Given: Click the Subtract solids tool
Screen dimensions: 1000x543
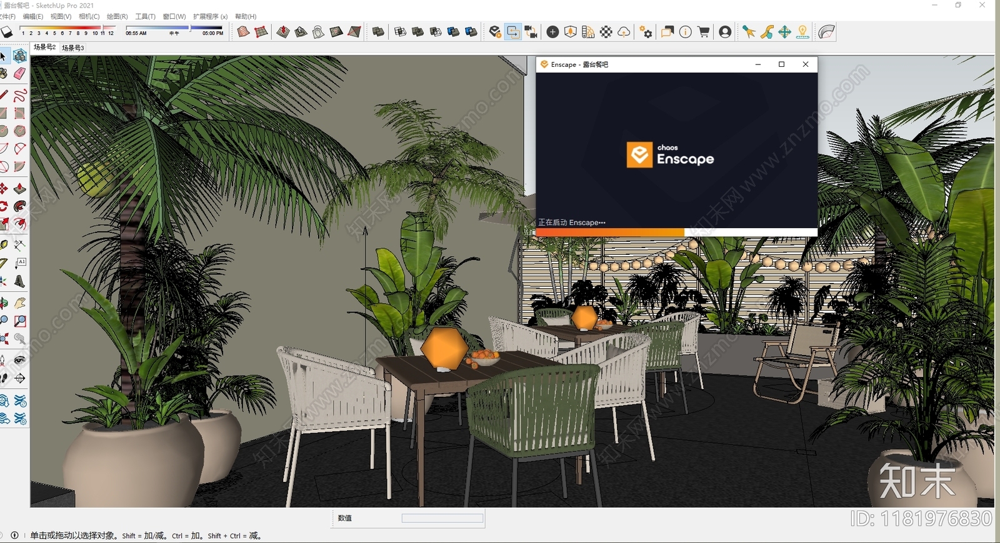Looking at the screenshot, I should 436,32.
